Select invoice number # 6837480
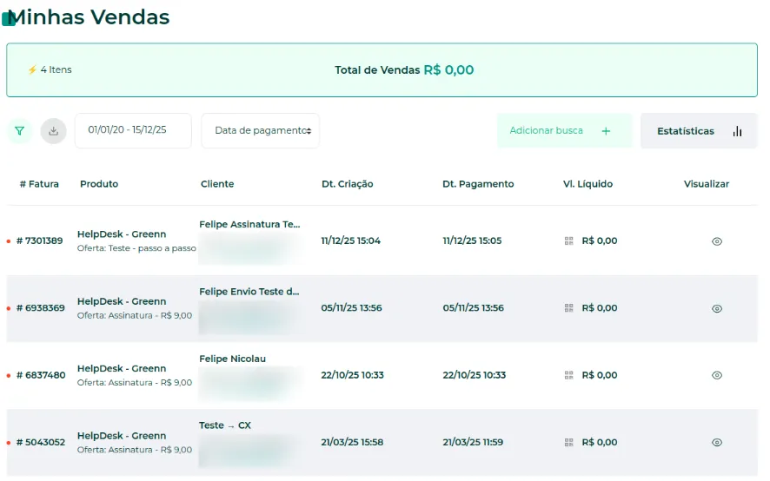This screenshot has height=481, width=770. [41, 375]
